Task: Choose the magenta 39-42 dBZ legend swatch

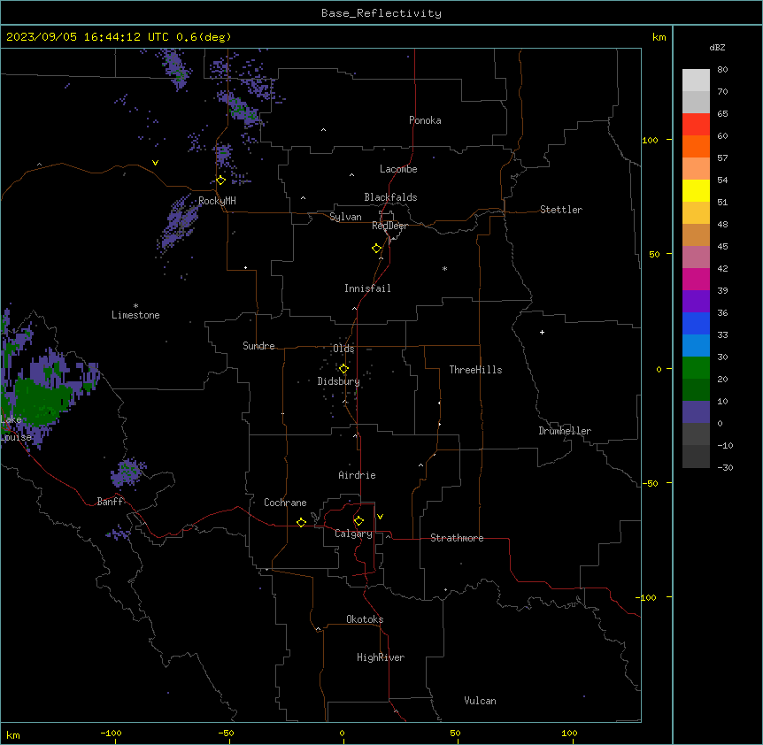Action: click(696, 279)
